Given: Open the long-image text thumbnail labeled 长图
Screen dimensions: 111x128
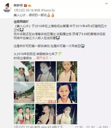Looking at the screenshot, I should [45, 93].
